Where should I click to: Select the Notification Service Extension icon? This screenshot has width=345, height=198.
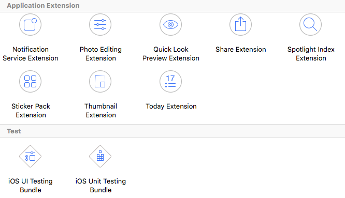click(x=30, y=25)
